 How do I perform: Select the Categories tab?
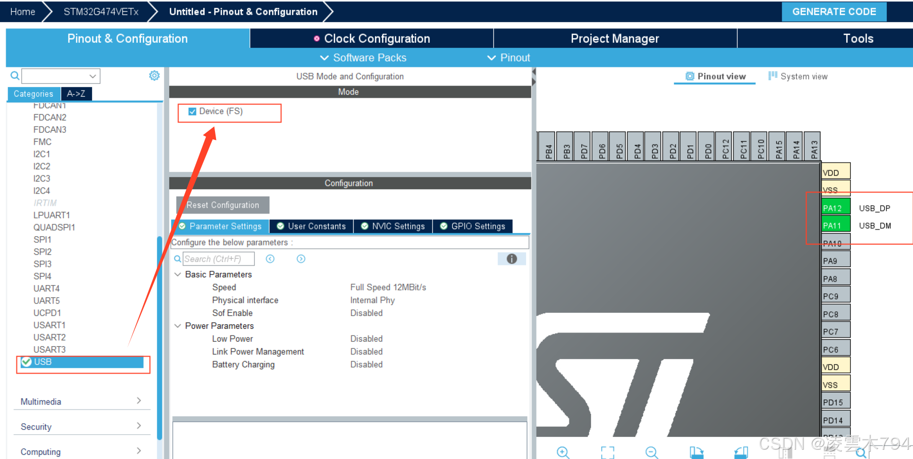tap(33, 94)
